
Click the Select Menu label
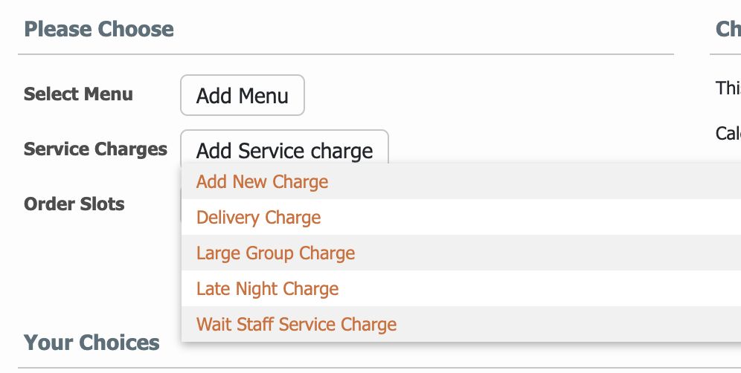coord(78,94)
